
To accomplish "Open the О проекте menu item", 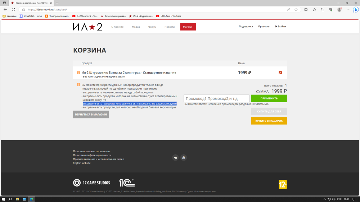I will click(117, 27).
